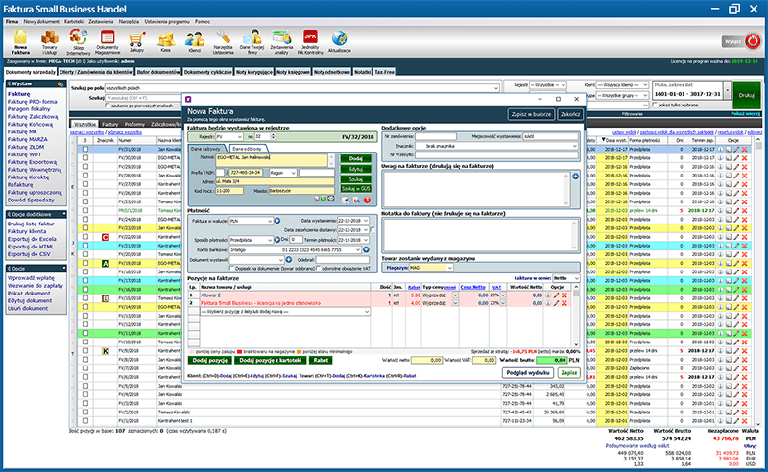Screen dimensions: 768x472
Task: Open Zestawienia Analizy icon
Action: coord(281,41)
